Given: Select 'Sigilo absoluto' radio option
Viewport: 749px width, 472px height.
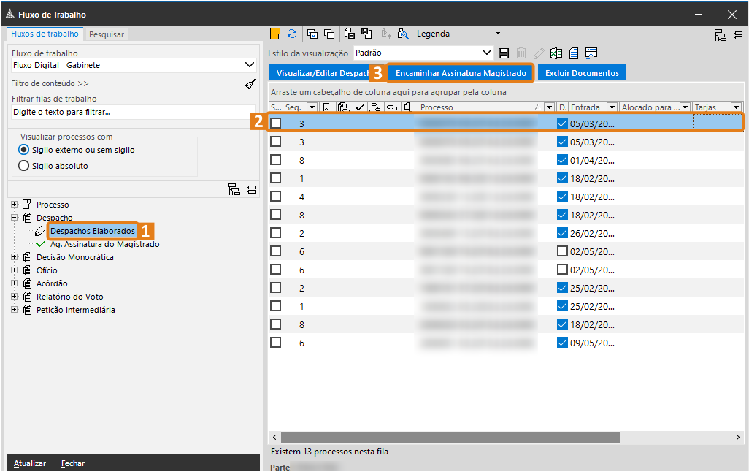Looking at the screenshot, I should click(x=23, y=166).
